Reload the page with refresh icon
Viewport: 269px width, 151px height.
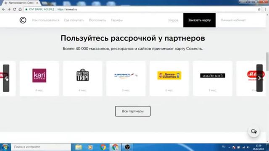(x=14, y=9)
